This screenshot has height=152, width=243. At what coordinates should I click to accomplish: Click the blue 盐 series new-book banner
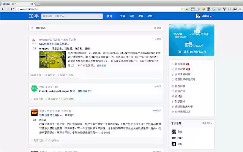pos(191,40)
